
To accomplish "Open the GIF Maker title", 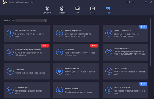I will 69,49.
